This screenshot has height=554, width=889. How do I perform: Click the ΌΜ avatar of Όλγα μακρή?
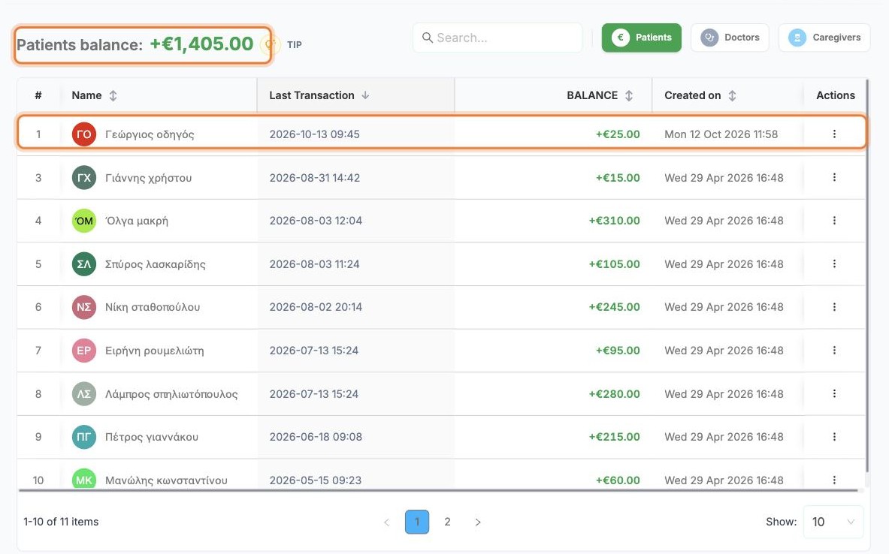pos(84,221)
